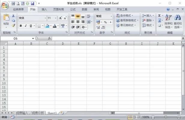
Task: Toggle Align Text Left
Action: point(73,22)
